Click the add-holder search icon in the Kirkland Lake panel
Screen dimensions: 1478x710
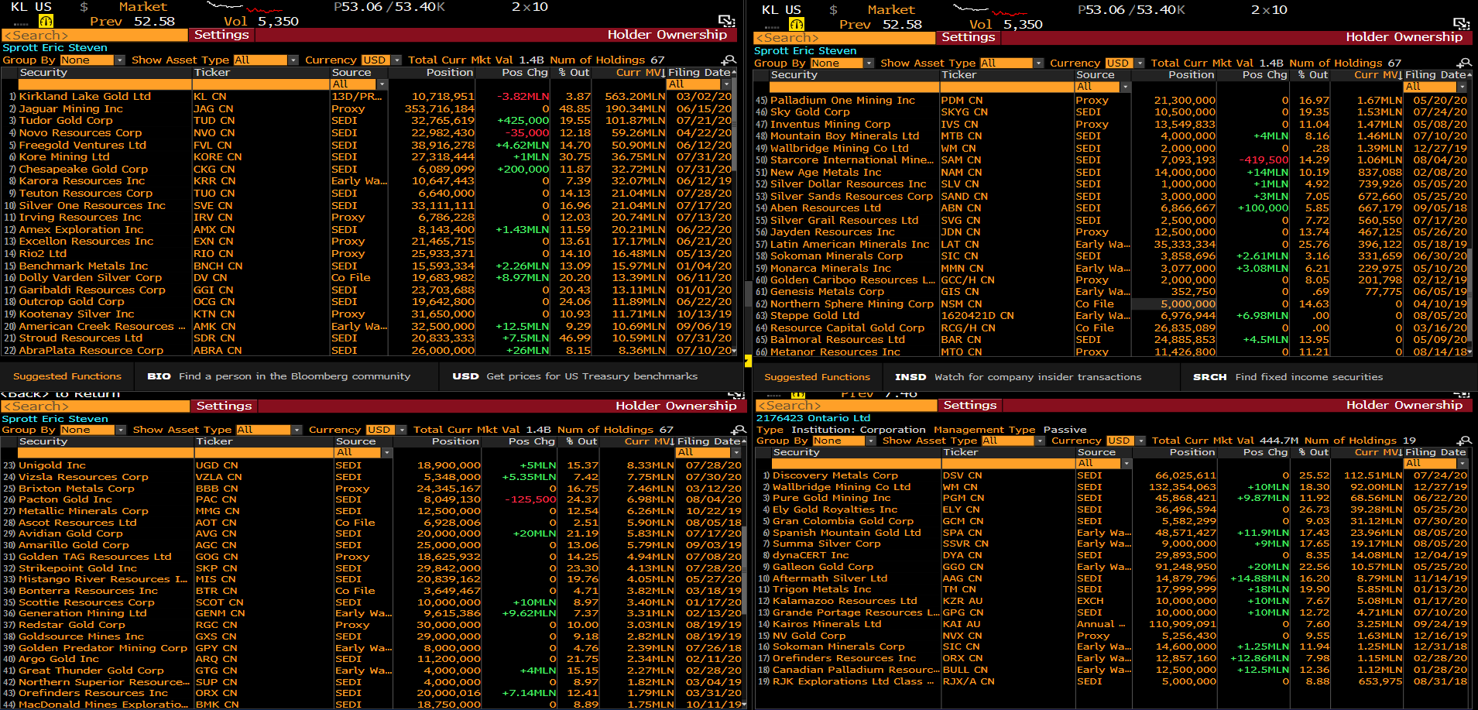(729, 60)
